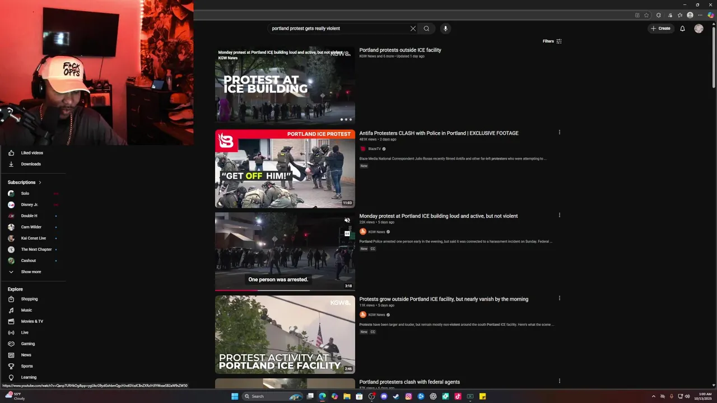Viewport: 717px width, 403px height.
Task: Open 'GET OFF HIM!' BlazeTV thumbnail
Action: pyautogui.click(x=285, y=169)
